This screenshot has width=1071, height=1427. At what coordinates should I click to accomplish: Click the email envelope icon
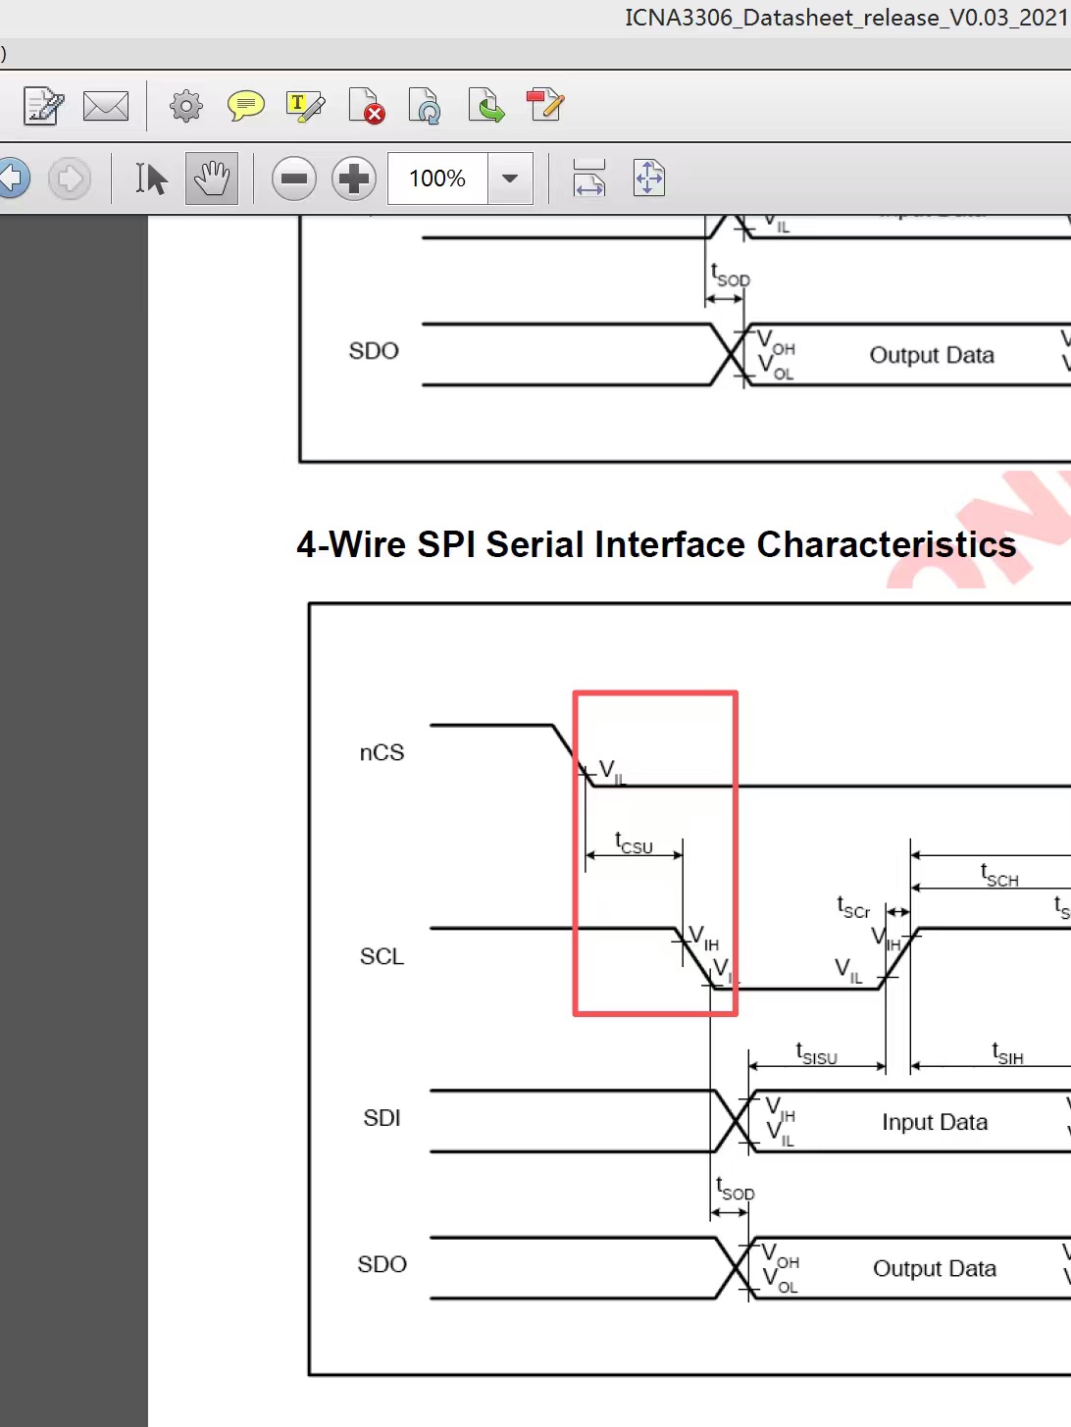click(106, 106)
